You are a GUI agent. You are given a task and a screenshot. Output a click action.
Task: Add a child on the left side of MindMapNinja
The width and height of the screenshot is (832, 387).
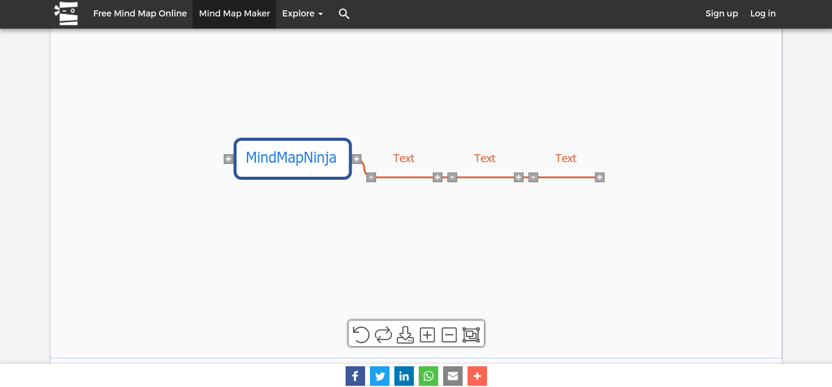pyautogui.click(x=228, y=159)
